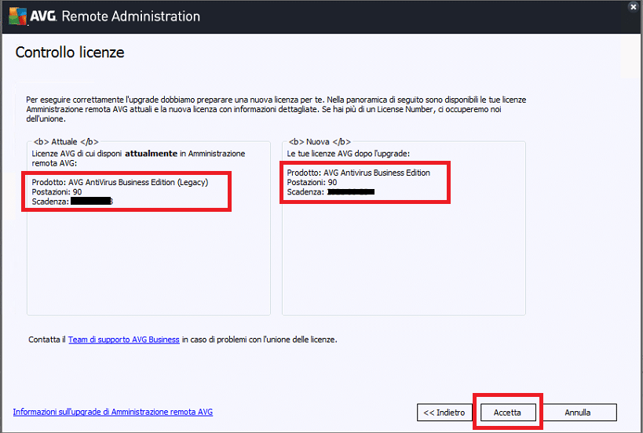Click Postazioni: 90 in the Nuova panel
The height and width of the screenshot is (433, 643).
[312, 182]
